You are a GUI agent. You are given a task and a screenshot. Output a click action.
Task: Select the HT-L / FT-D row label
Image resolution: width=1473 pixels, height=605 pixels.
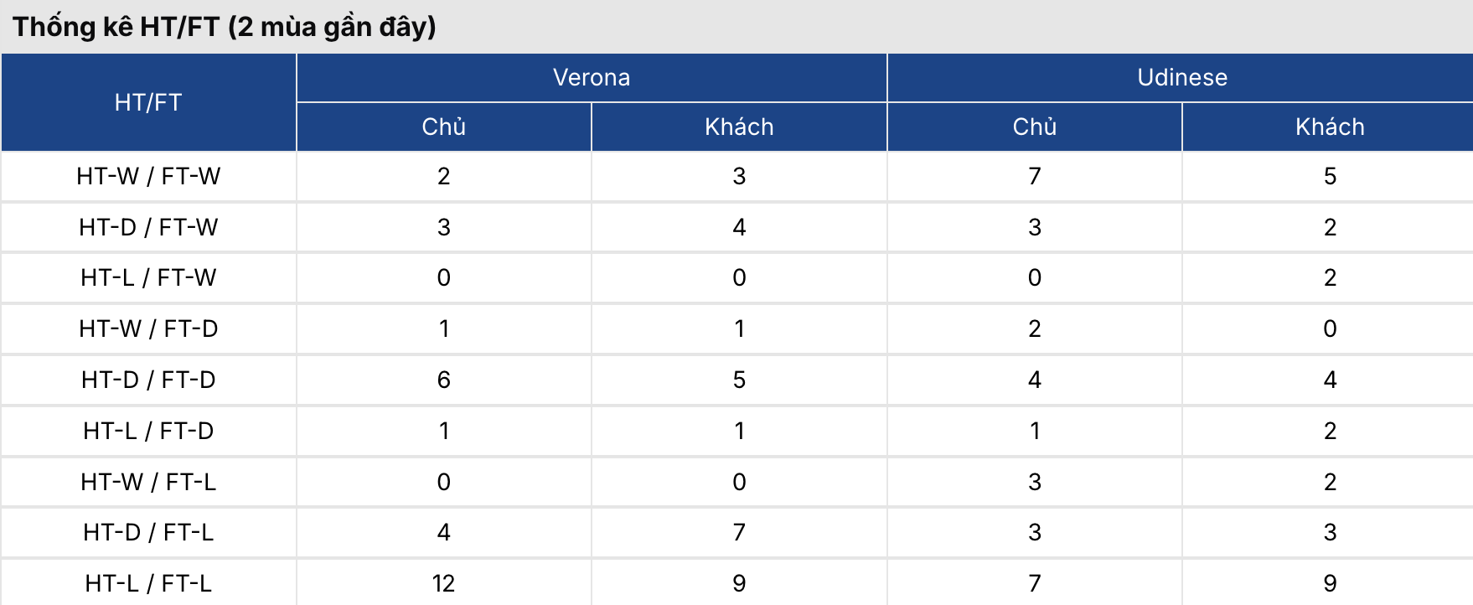(x=148, y=431)
